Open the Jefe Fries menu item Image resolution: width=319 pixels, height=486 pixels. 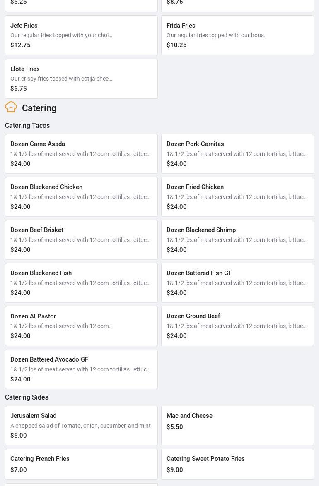coord(81,36)
